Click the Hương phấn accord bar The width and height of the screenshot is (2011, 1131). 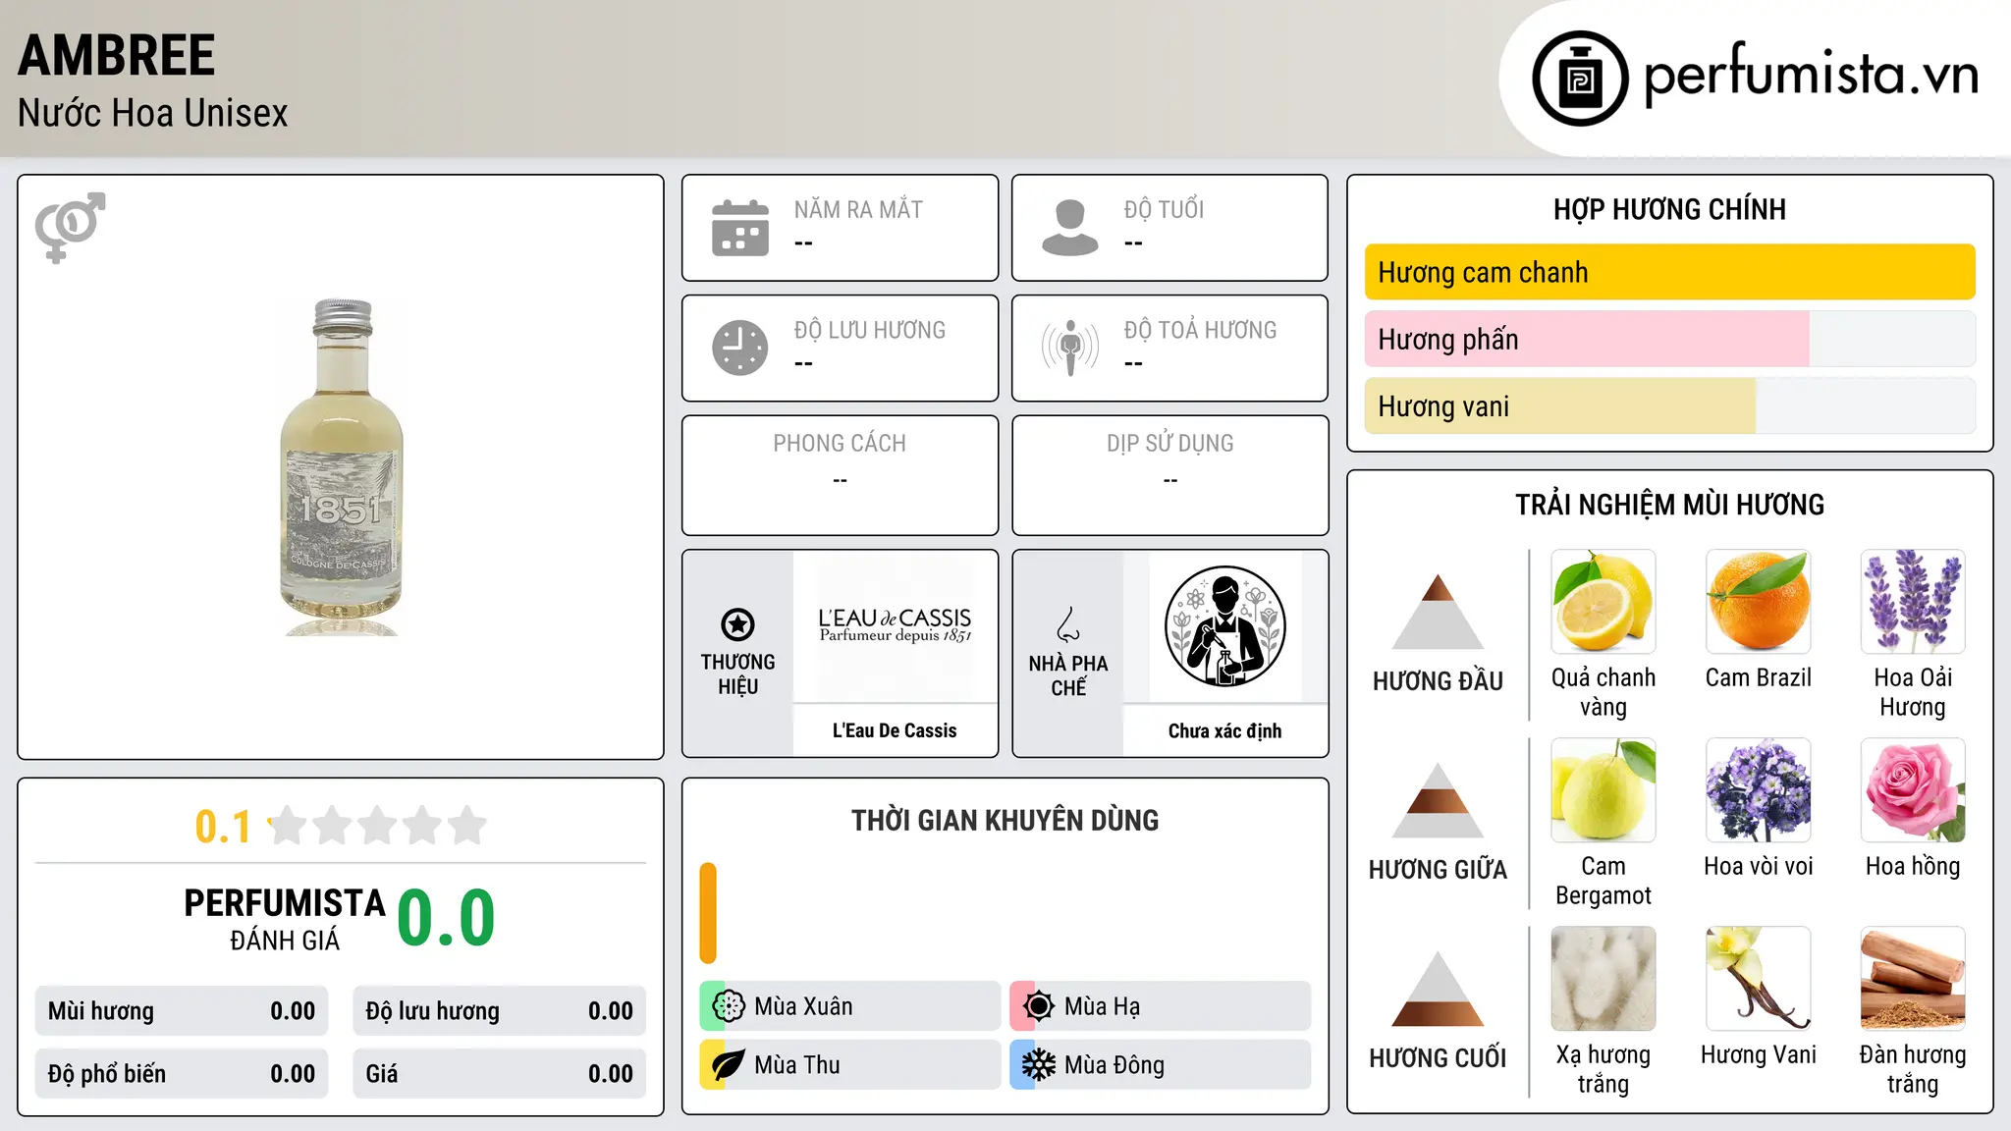(x=1670, y=339)
